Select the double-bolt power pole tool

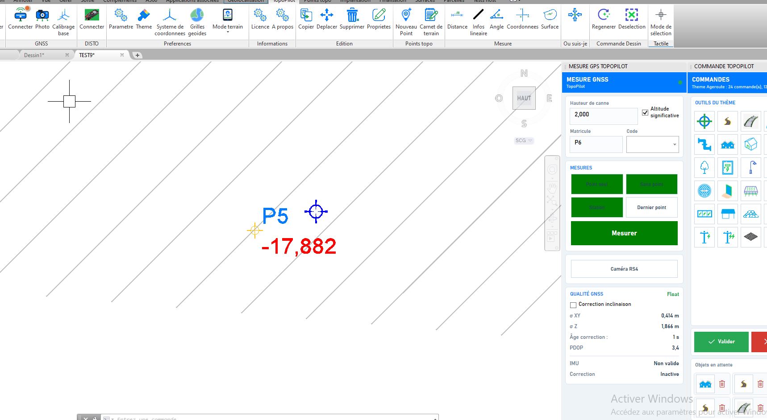728,237
